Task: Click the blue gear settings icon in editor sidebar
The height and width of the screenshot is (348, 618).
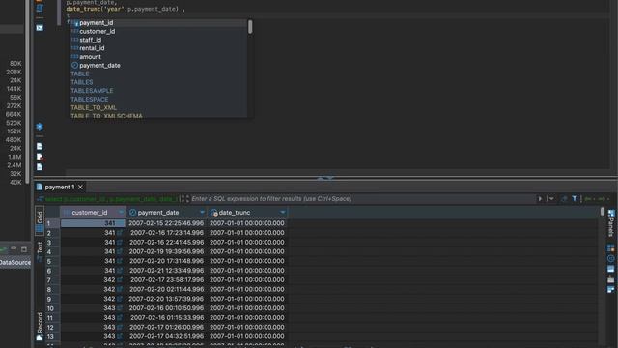Action: click(x=40, y=127)
